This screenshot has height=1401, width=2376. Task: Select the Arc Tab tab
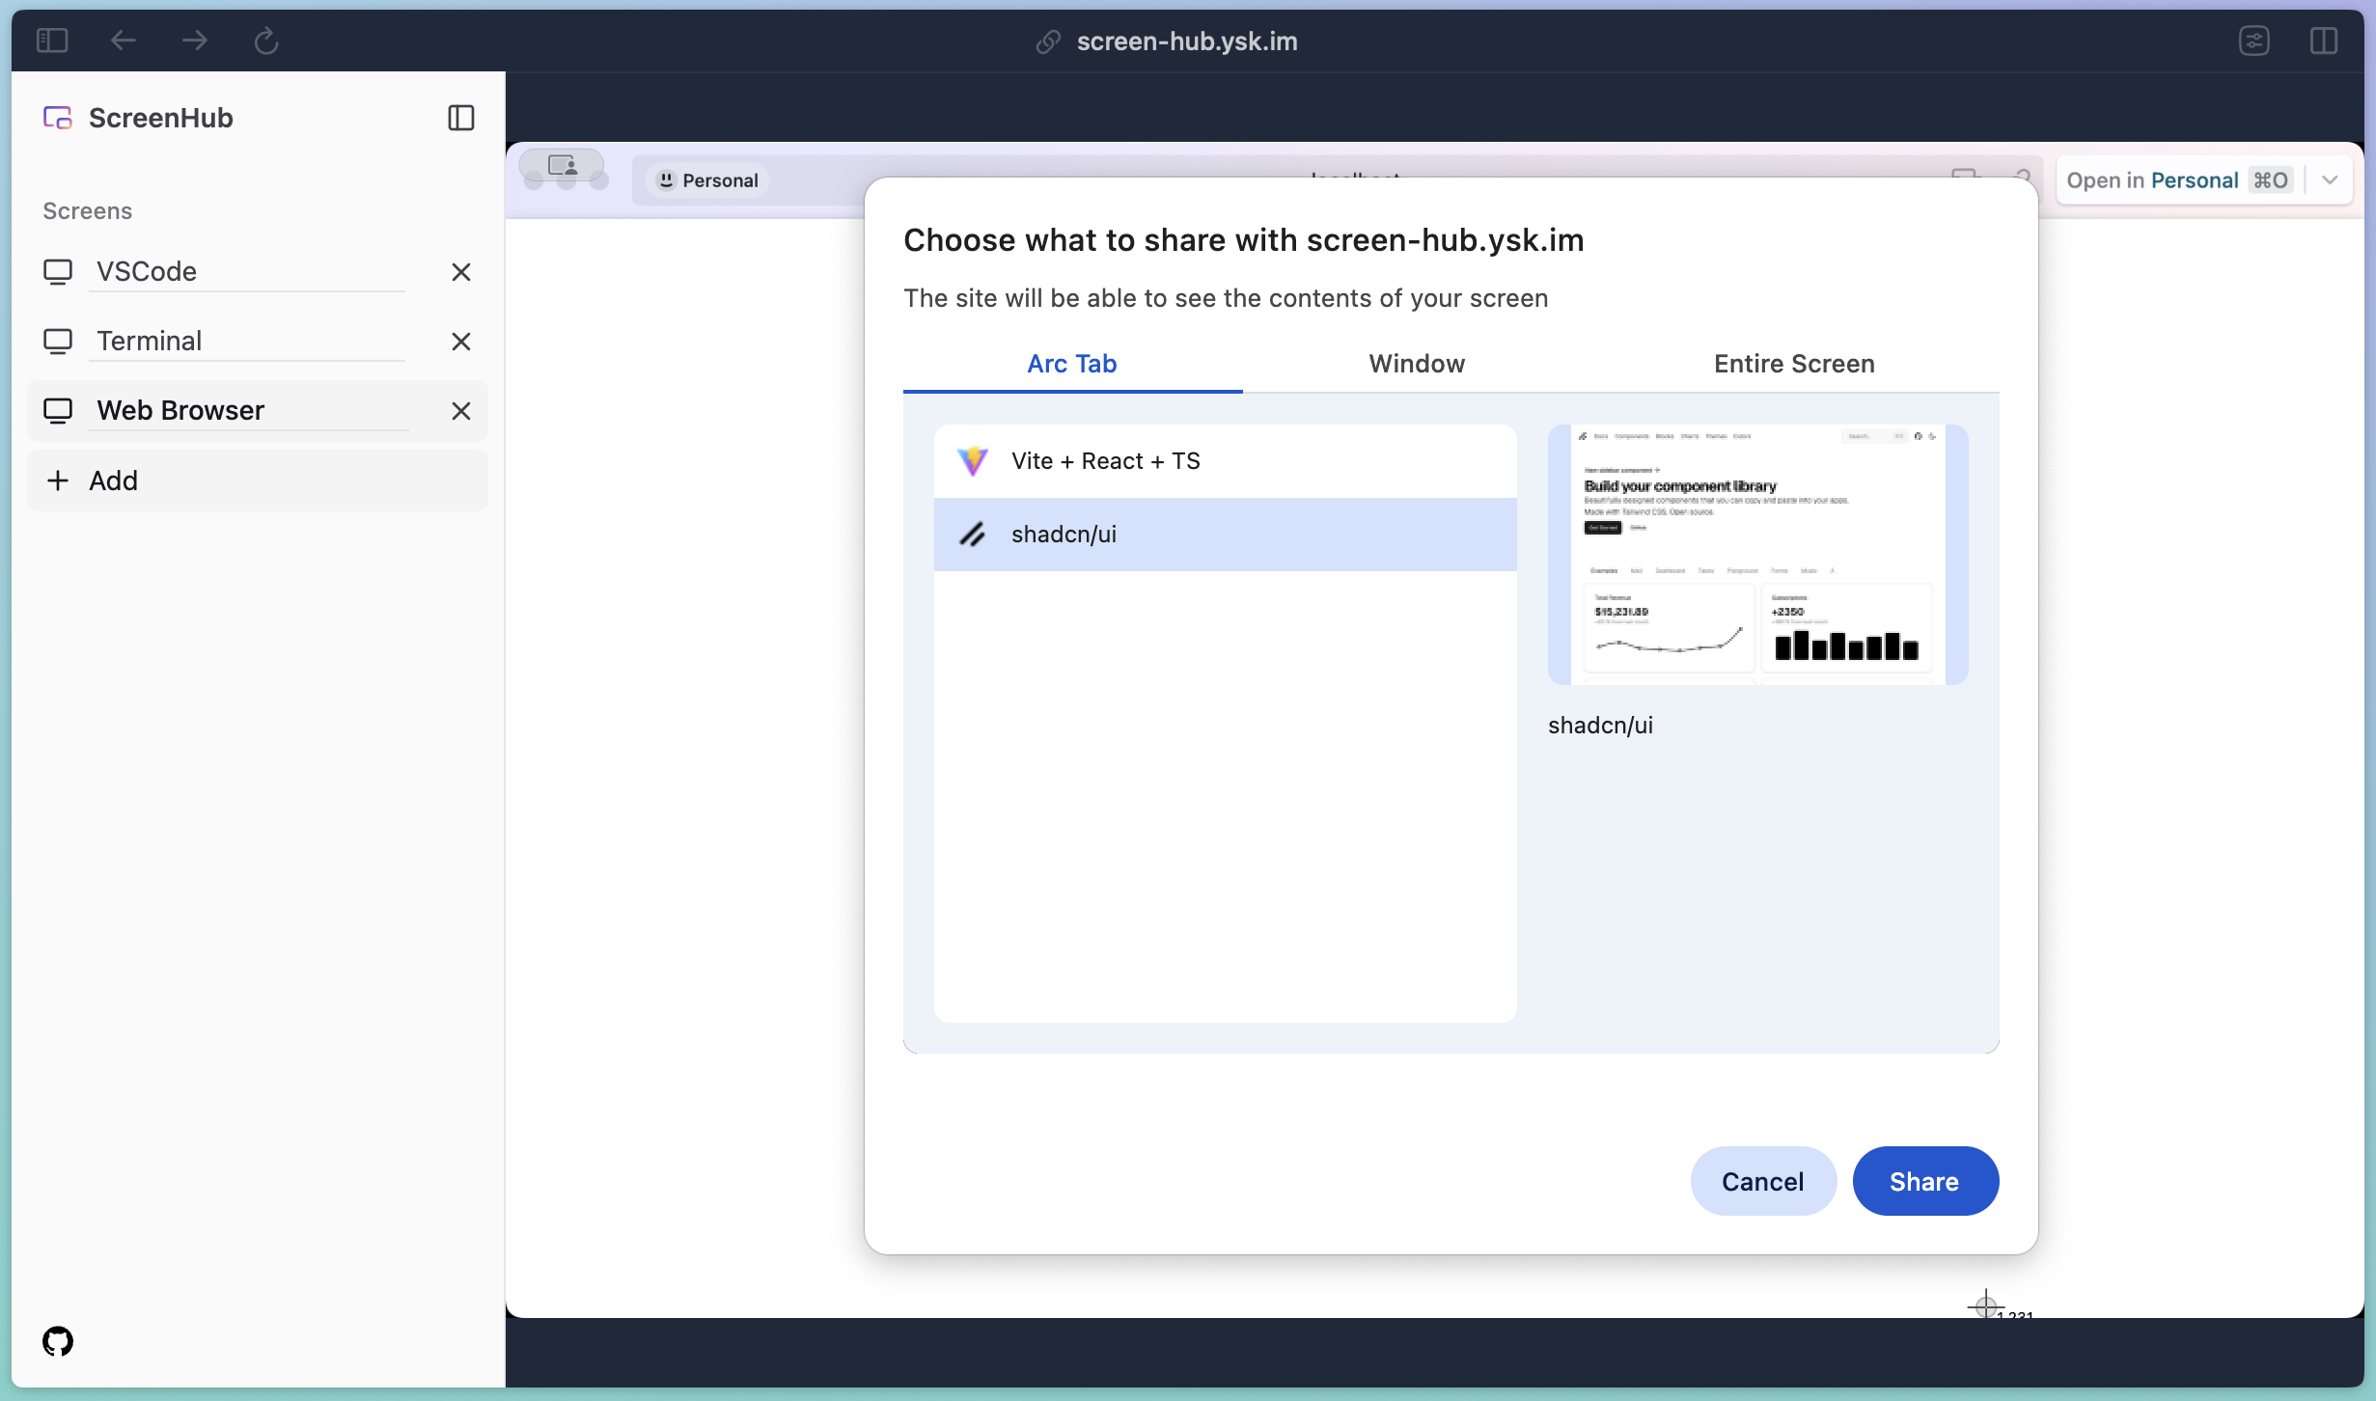[x=1071, y=364]
